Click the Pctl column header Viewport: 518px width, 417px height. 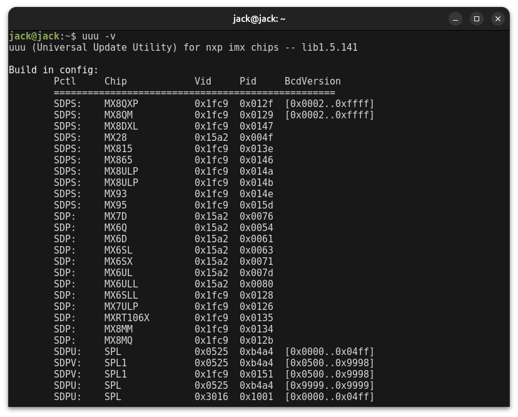pos(65,81)
